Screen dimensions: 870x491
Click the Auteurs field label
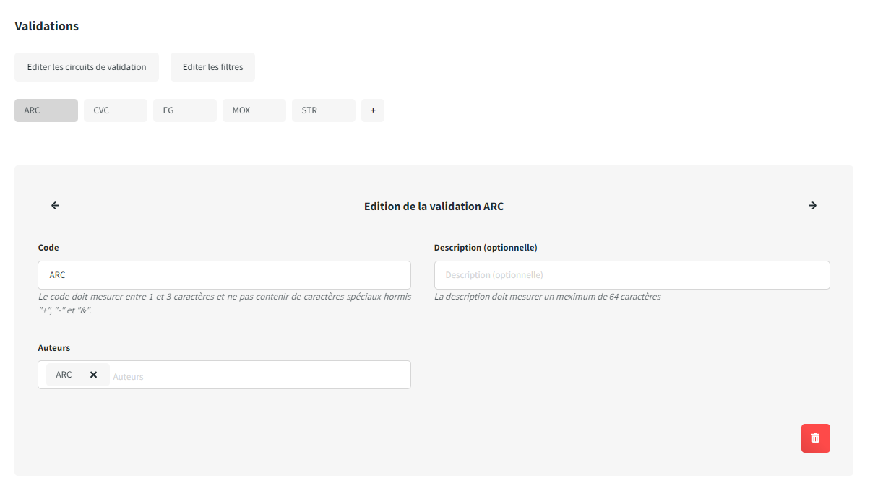coord(54,348)
